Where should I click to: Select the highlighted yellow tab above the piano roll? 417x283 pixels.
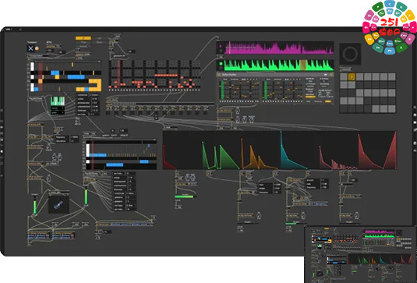click(x=83, y=38)
